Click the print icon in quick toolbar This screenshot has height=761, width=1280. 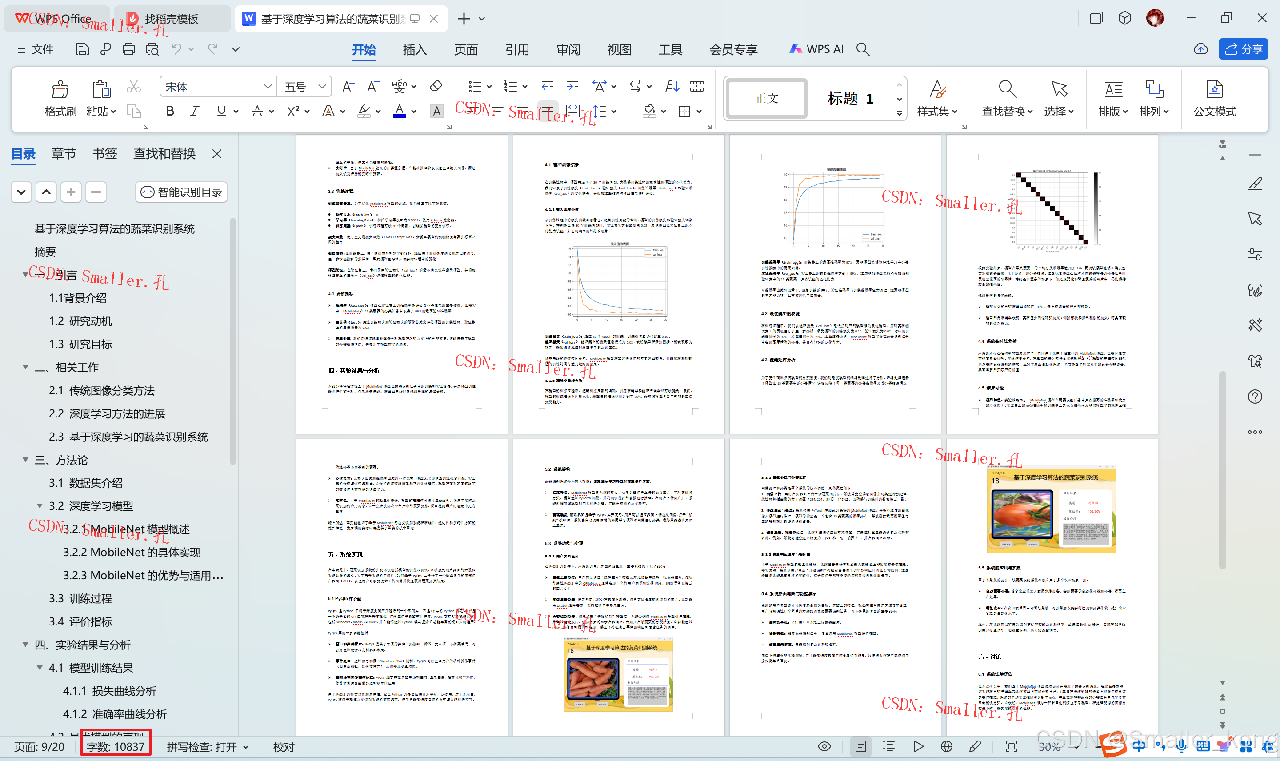(x=128, y=49)
